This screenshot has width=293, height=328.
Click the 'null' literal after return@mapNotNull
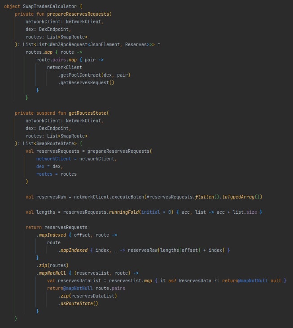[x=276, y=281]
